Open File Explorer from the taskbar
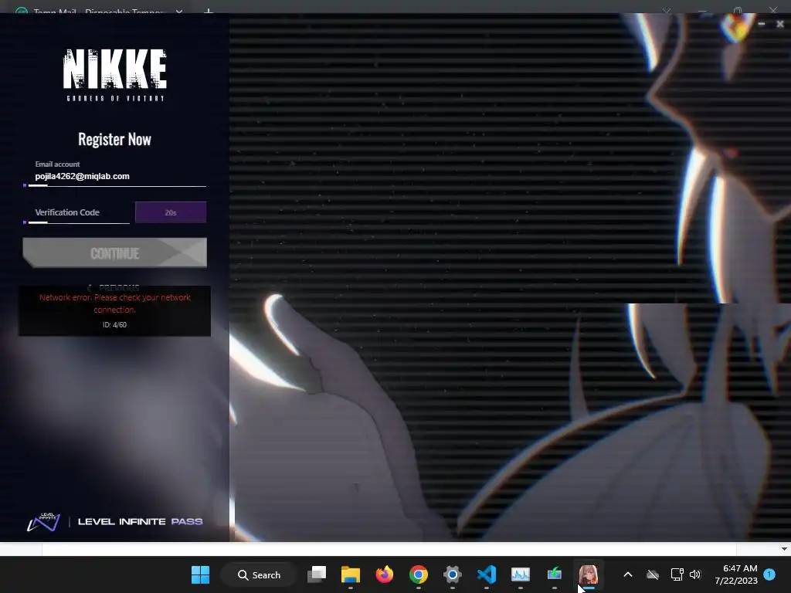 (x=351, y=574)
